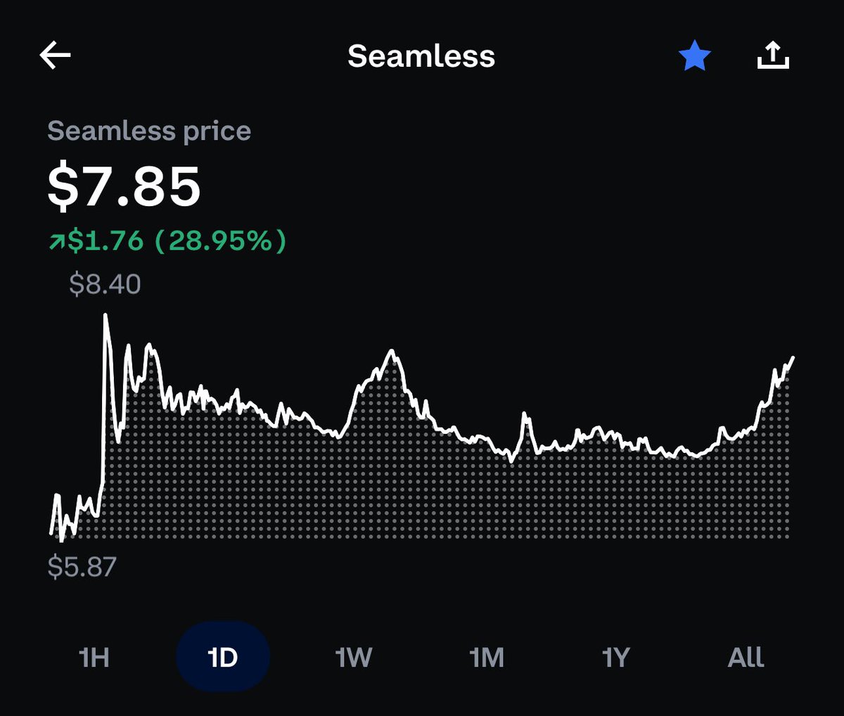Toggle the blue favorite star
Screen dimensions: 844x716
[695, 56]
